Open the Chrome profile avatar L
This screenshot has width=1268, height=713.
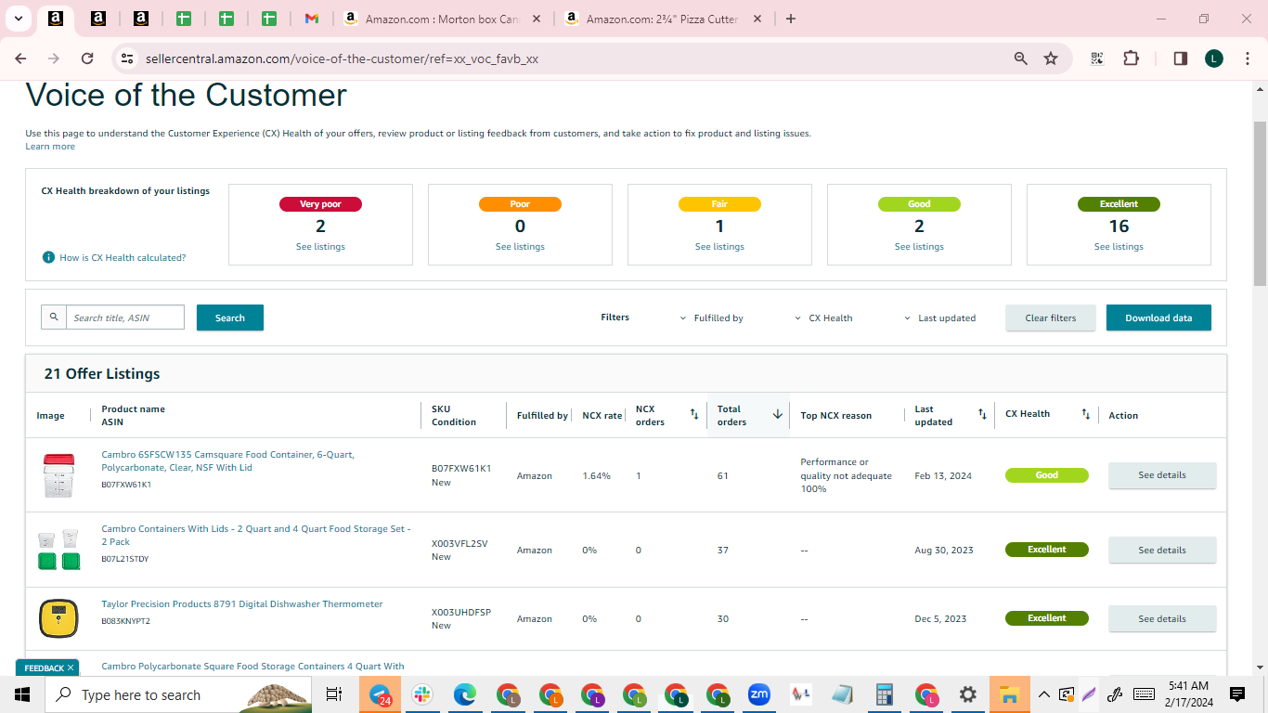(1214, 58)
